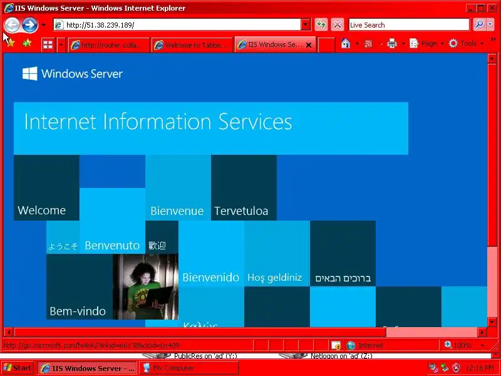Expand the toolbar overflow chevron
Viewport: 501px width, 376px height.
tap(493, 39)
